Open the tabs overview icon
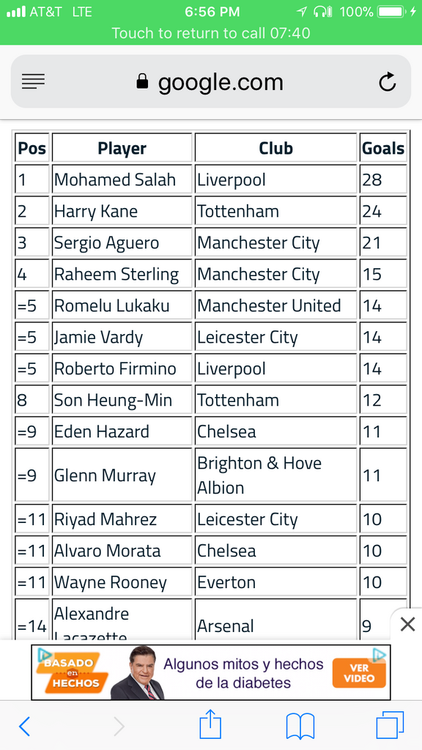422x750 pixels. (390, 725)
